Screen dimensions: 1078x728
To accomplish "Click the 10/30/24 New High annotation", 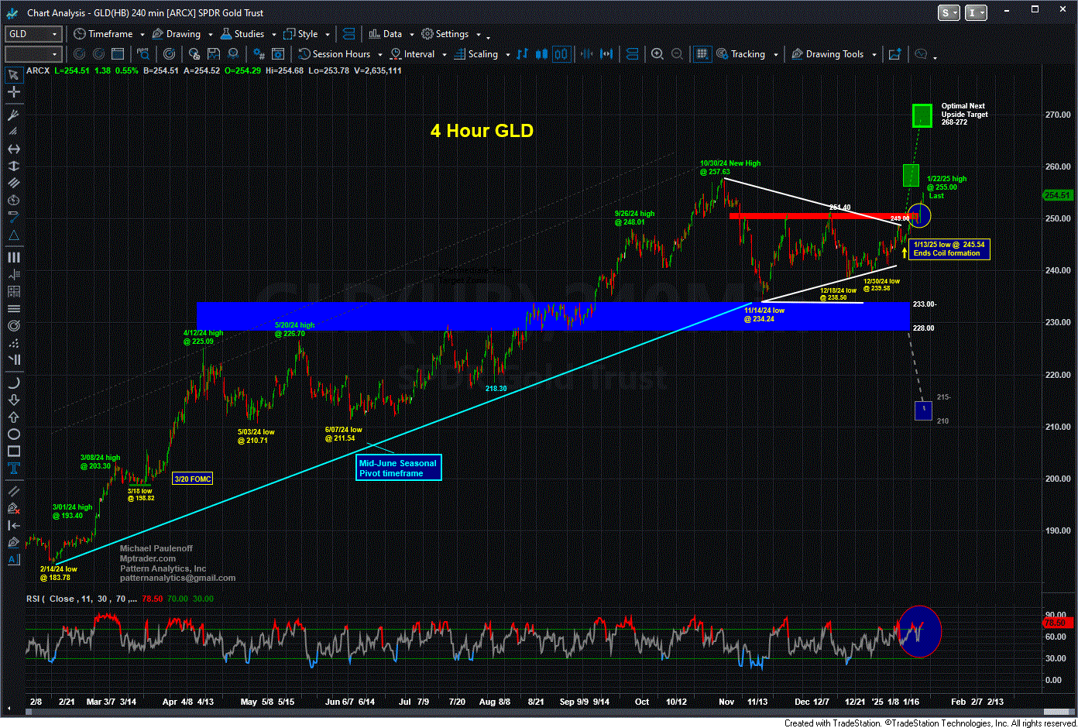I will [x=730, y=167].
